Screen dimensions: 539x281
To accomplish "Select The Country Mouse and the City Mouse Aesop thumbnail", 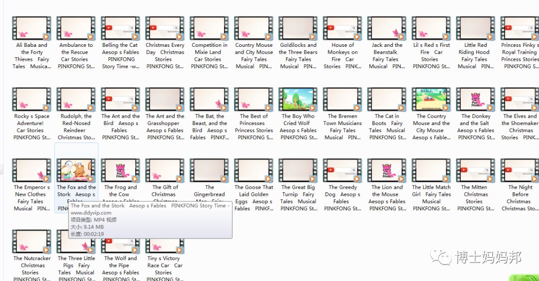I will (431, 100).
